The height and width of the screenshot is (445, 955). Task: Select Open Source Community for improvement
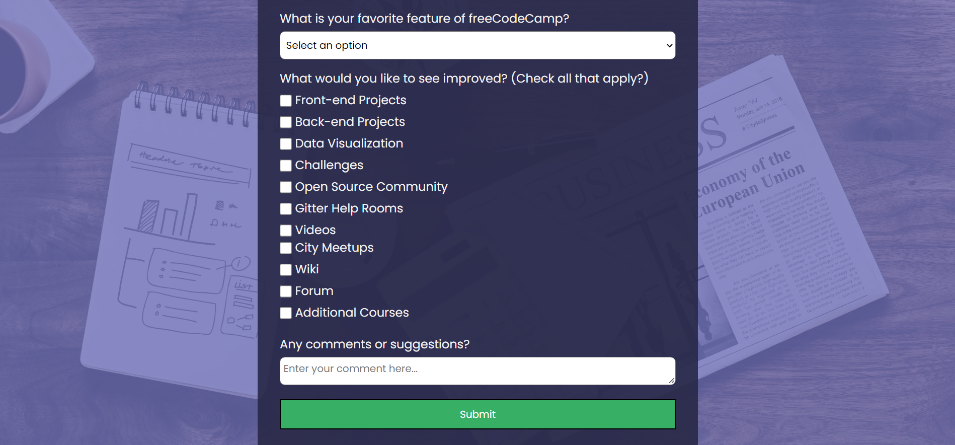[285, 187]
